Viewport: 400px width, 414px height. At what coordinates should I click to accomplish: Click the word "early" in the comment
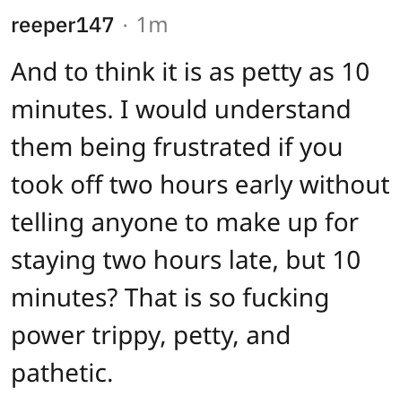(x=264, y=186)
